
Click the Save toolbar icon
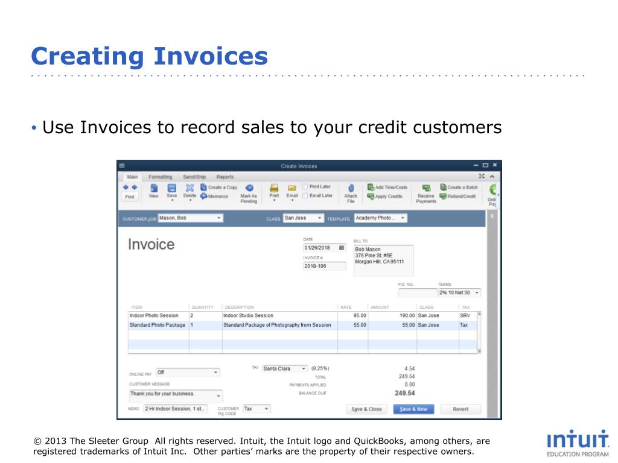click(x=172, y=189)
